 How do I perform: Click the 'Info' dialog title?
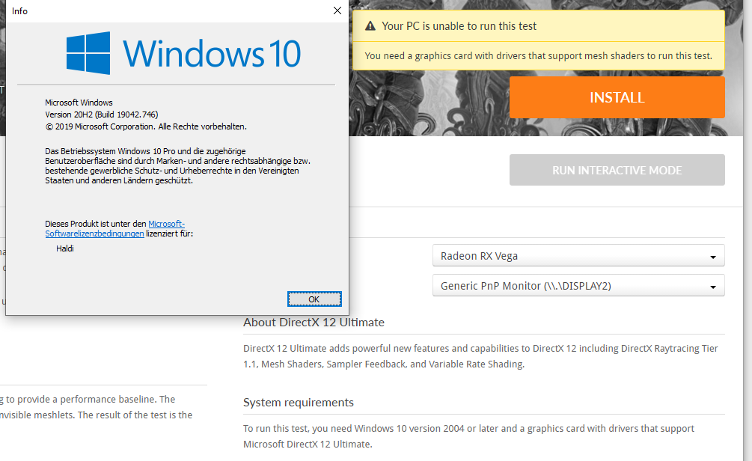[x=19, y=11]
